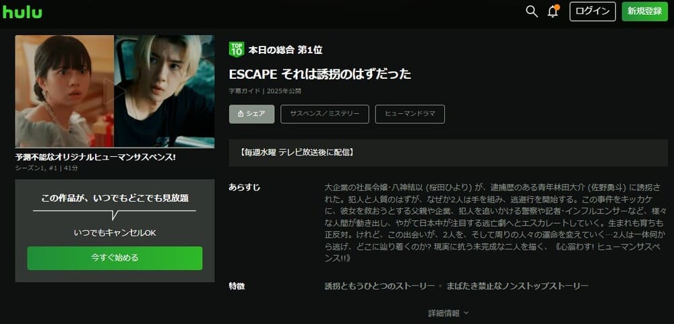Click the share icon in シェア button

point(241,114)
